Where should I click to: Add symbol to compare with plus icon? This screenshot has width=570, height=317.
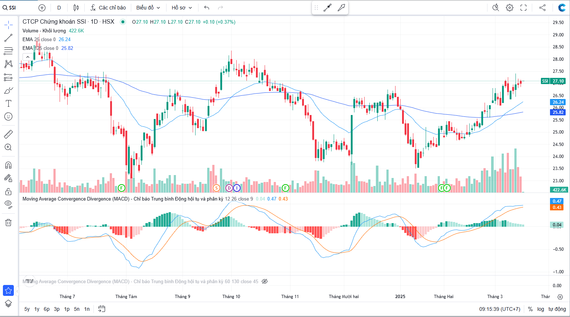pyautogui.click(x=42, y=8)
